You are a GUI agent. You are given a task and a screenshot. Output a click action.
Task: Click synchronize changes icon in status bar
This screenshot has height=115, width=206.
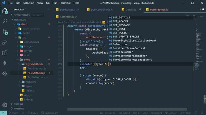(x=23, y=113)
